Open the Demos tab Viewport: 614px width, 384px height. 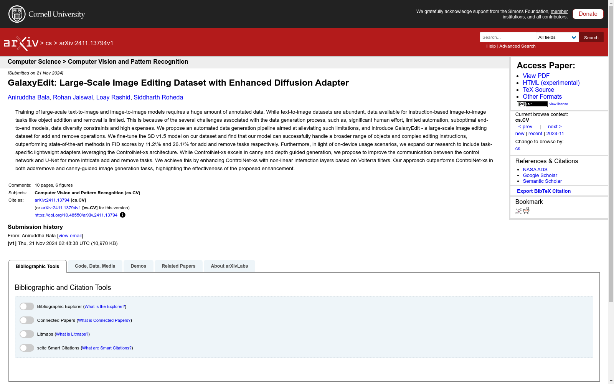(139, 266)
